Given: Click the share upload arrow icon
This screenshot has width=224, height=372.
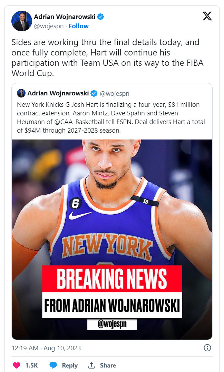Looking at the screenshot, I should (91, 365).
